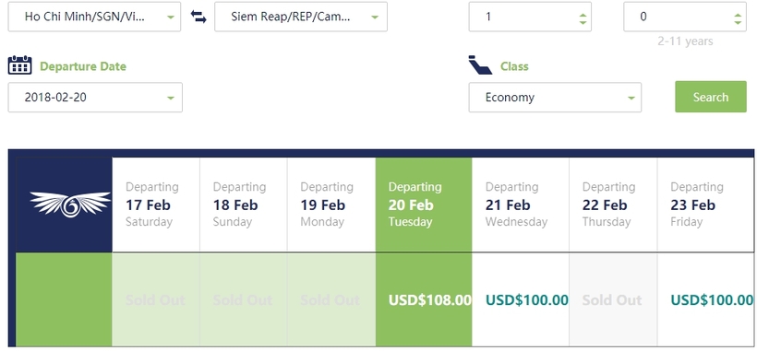The image size is (757, 351).
Task: Click the airline winged logo
Action: tap(70, 205)
